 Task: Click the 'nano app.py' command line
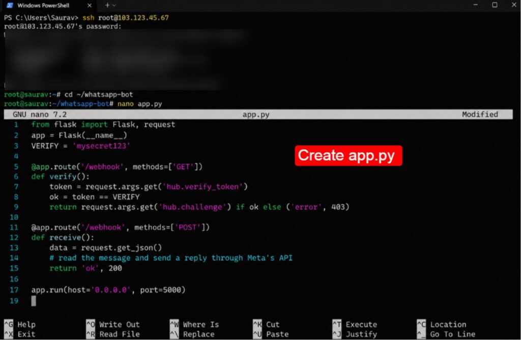pos(83,104)
